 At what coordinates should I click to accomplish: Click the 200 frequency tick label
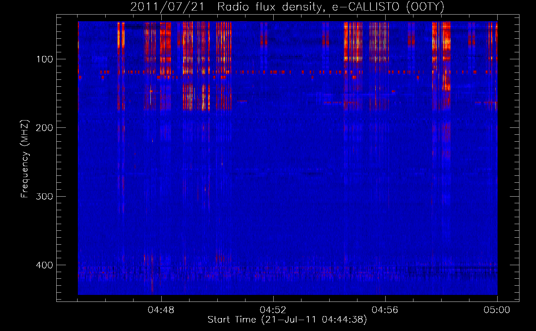[44, 128]
